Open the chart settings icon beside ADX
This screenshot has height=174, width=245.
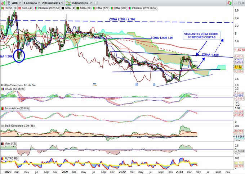coord(9,3)
